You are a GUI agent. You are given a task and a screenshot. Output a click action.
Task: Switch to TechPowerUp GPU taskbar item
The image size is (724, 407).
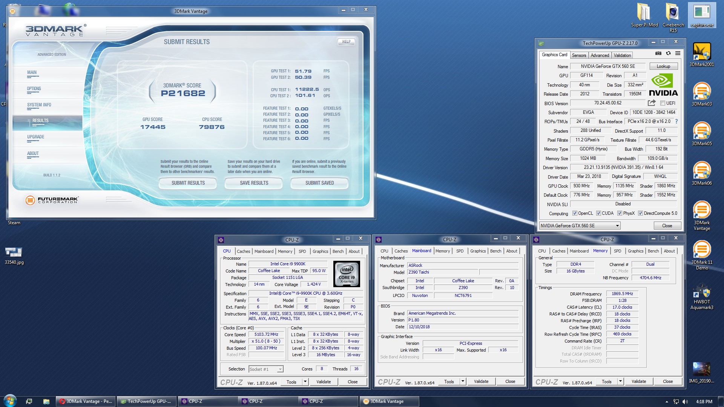tap(146, 401)
